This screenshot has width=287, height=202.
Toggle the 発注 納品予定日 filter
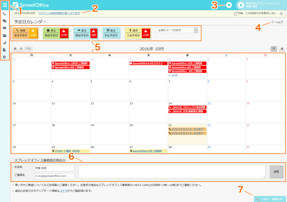pyautogui.click(x=86, y=33)
